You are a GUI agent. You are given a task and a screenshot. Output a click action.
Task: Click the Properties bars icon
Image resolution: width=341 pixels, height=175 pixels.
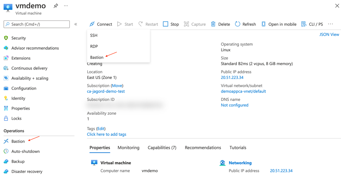6,108
